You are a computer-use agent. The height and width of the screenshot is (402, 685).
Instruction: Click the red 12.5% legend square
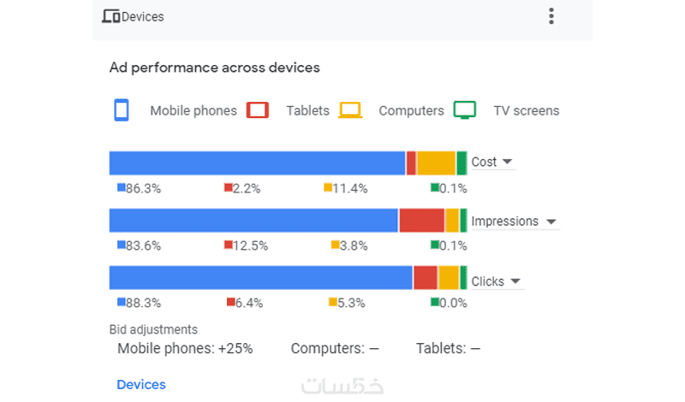[x=229, y=245]
